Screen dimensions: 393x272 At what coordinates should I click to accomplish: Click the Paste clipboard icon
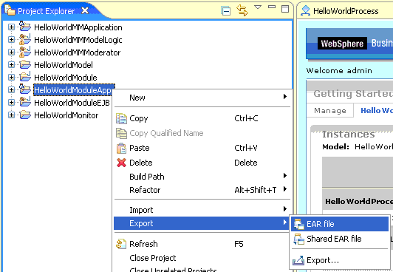[121, 148]
